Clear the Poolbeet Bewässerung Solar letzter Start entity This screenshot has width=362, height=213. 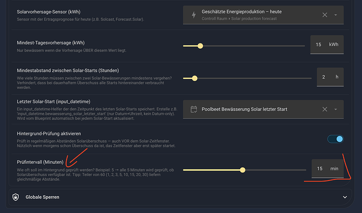pyautogui.click(x=325, y=109)
